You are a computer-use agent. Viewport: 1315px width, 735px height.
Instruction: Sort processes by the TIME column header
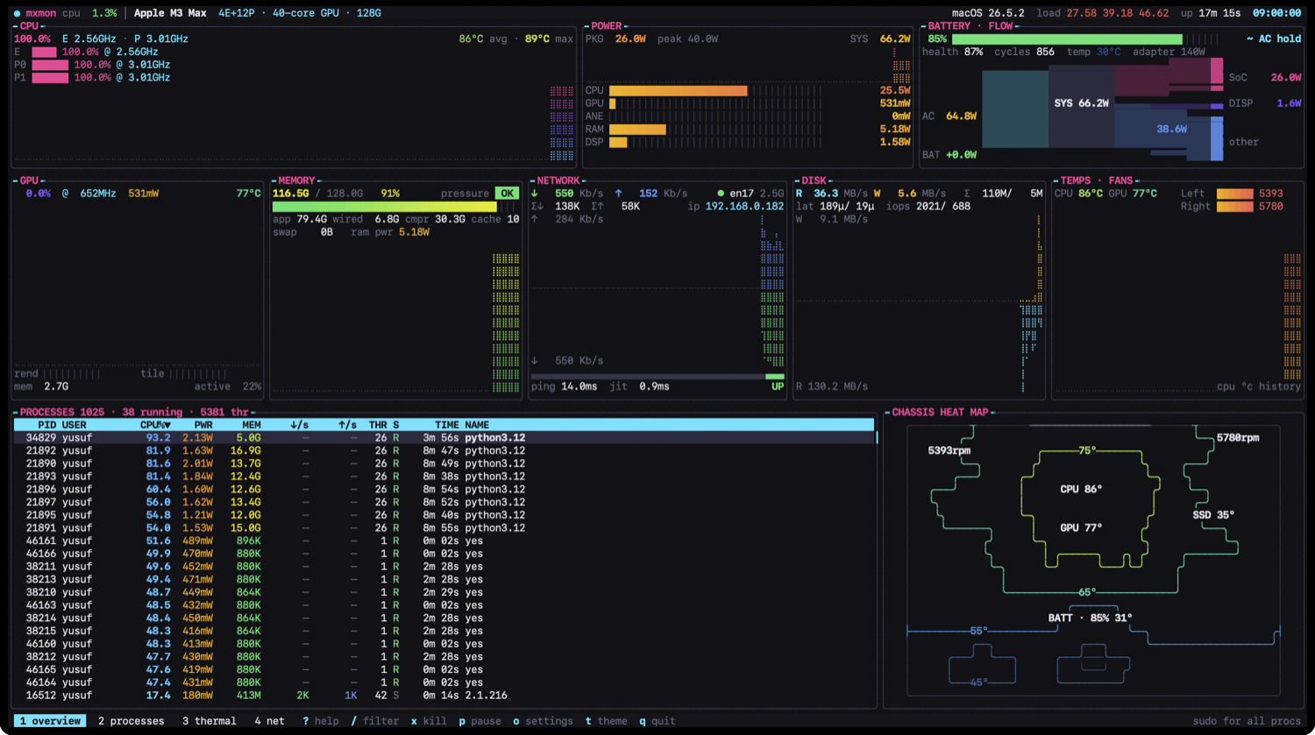tap(446, 425)
